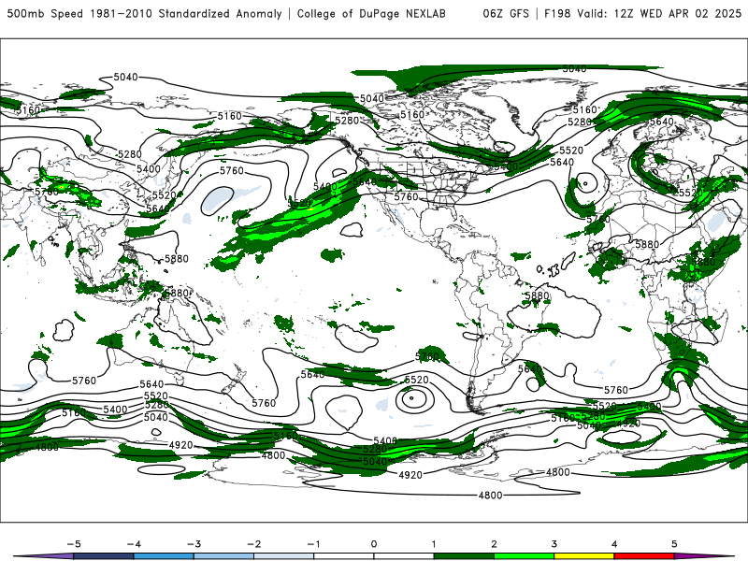This screenshot has width=748, height=561.
Task: Click the '5760' contour label in the North Pacific ridge
Action: pos(231,170)
